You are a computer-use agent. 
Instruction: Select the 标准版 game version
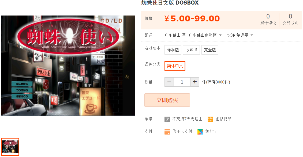[173, 50]
